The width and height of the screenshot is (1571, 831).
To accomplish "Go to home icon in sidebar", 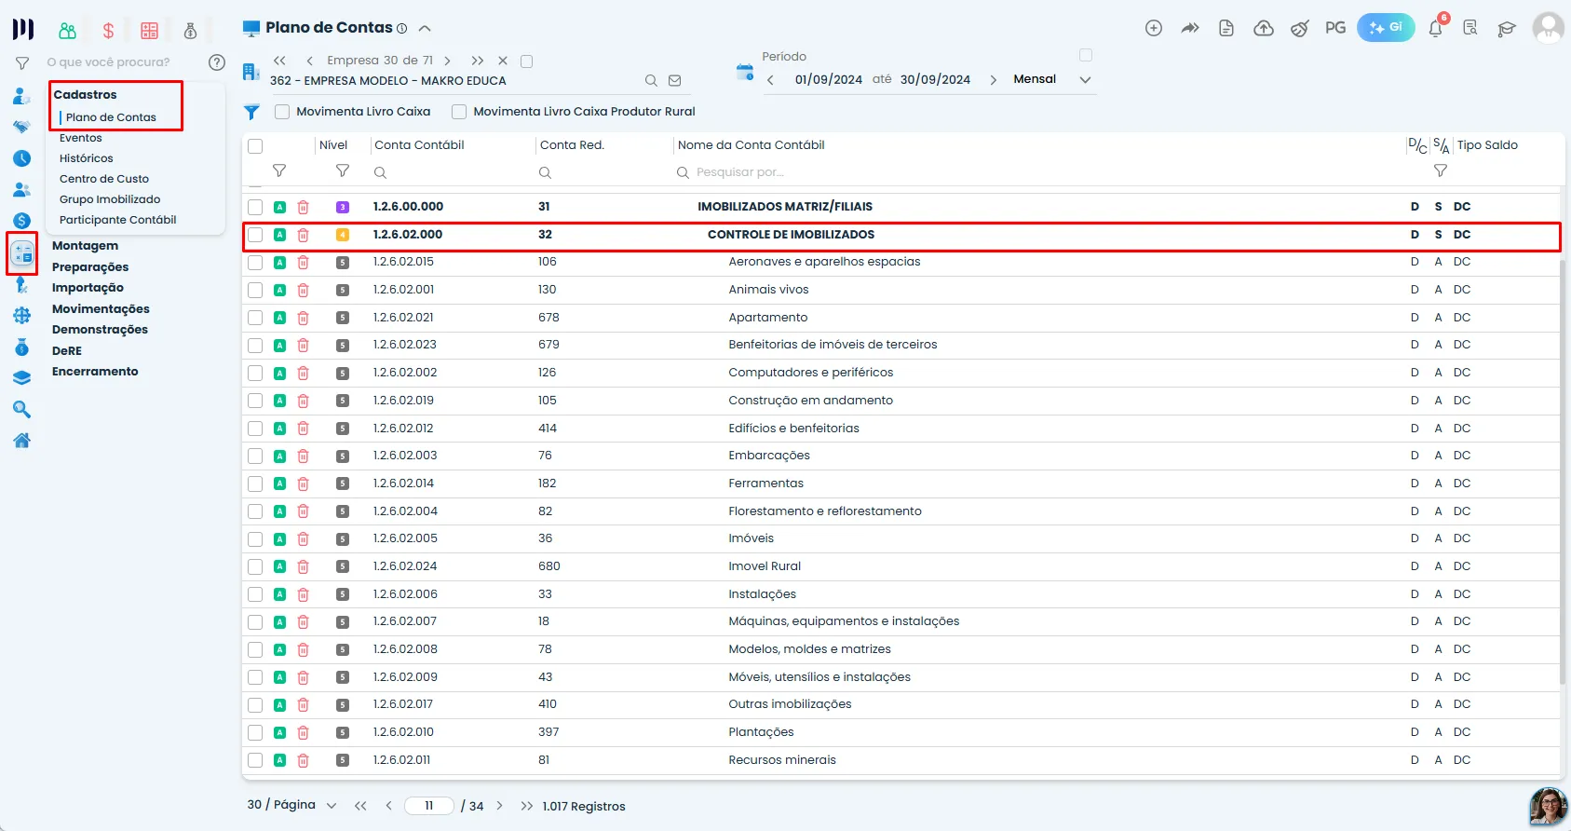I will (22, 441).
